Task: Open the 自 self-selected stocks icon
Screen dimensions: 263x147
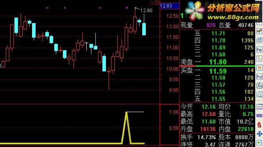Action: (x=259, y=68)
